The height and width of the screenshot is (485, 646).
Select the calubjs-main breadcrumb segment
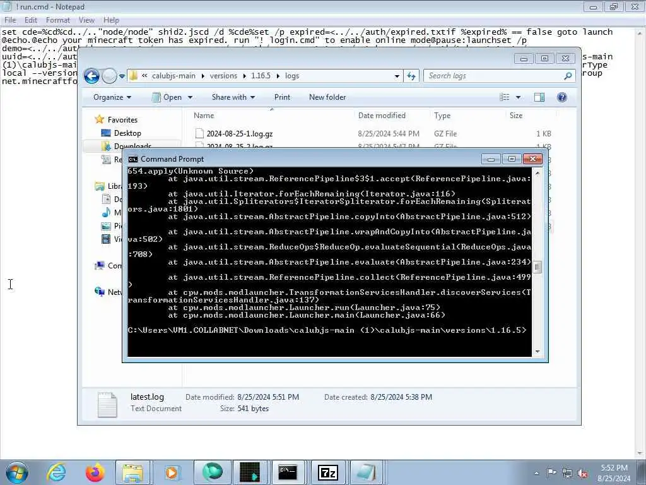pos(173,76)
